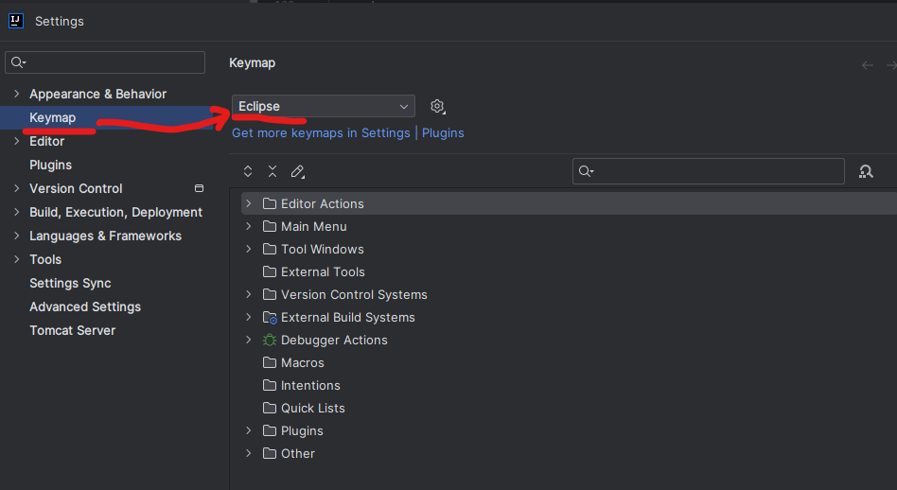
Task: Select the Editor Actions label
Action: pyautogui.click(x=322, y=203)
